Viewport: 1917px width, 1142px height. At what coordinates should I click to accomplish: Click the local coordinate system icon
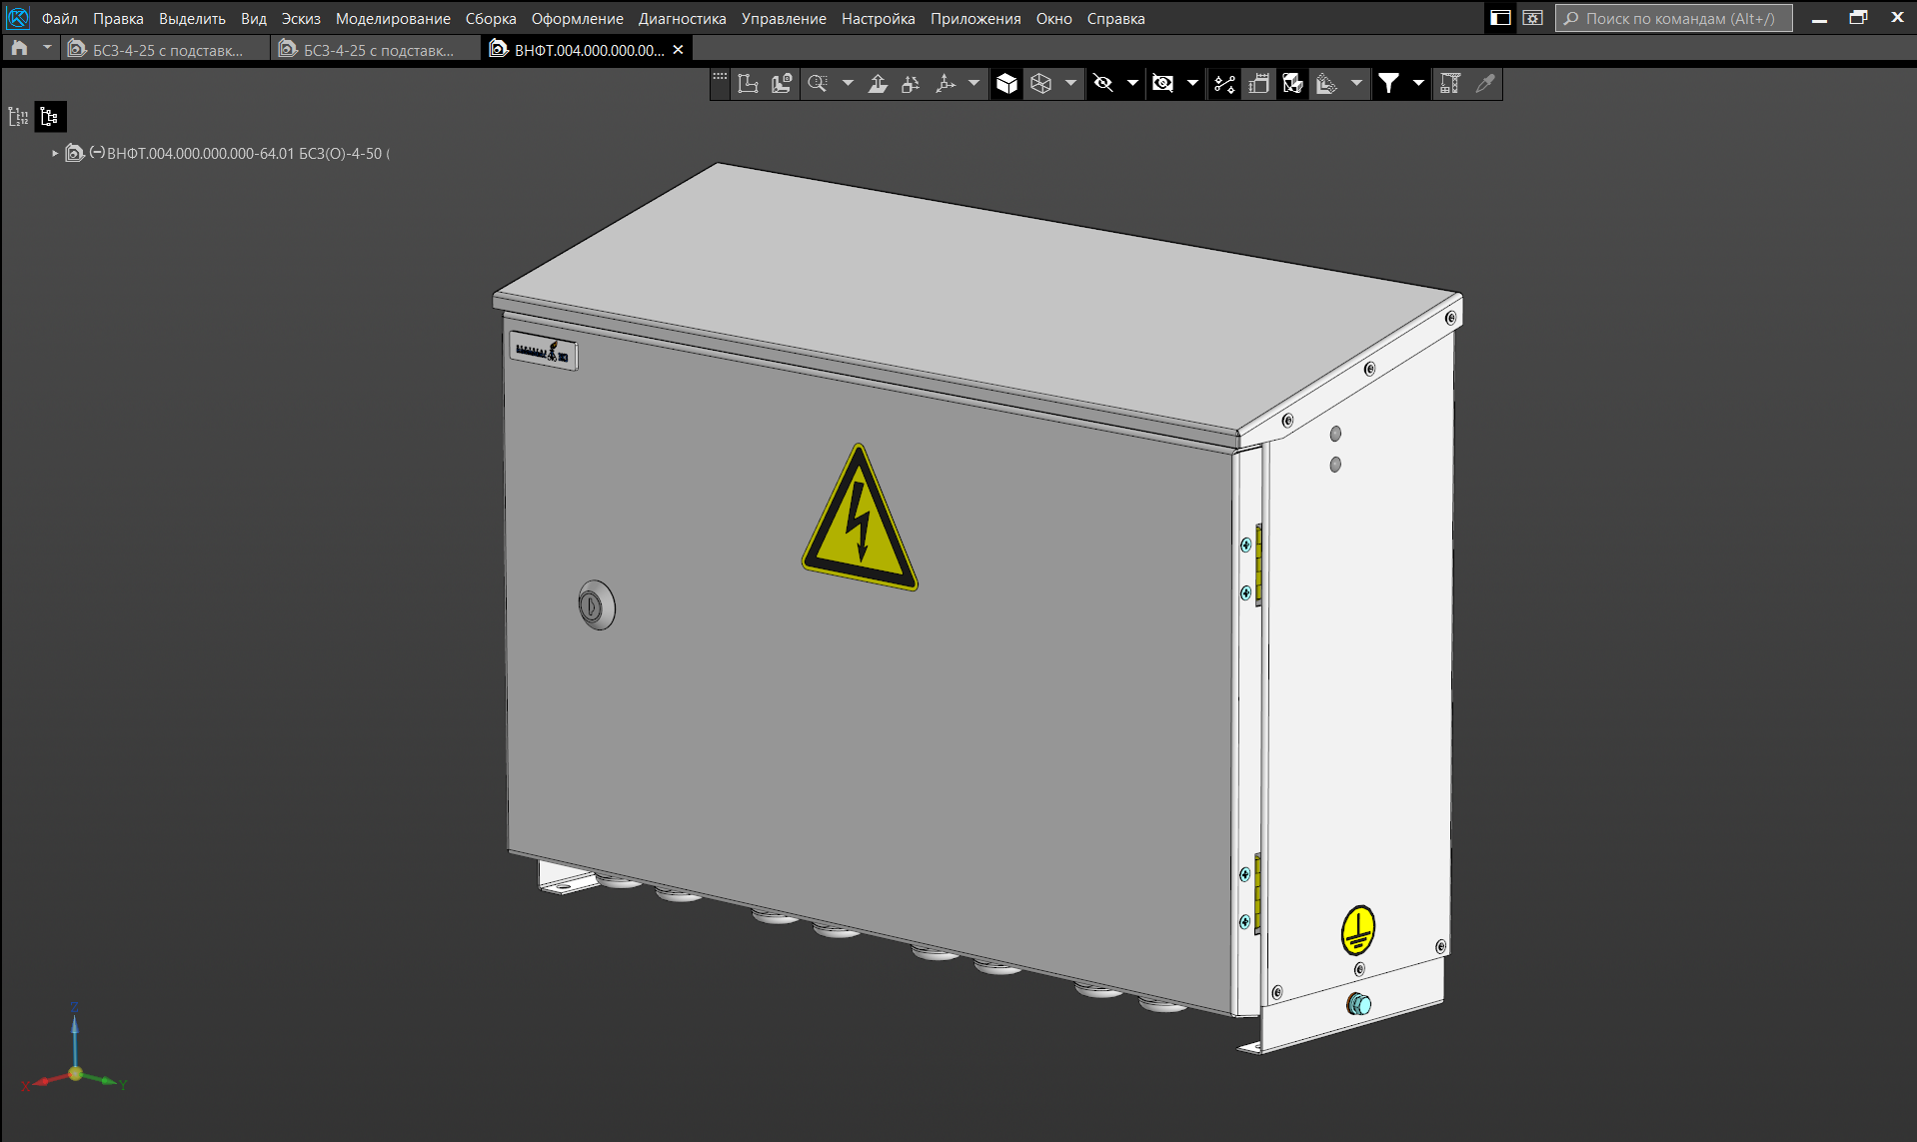point(945,84)
